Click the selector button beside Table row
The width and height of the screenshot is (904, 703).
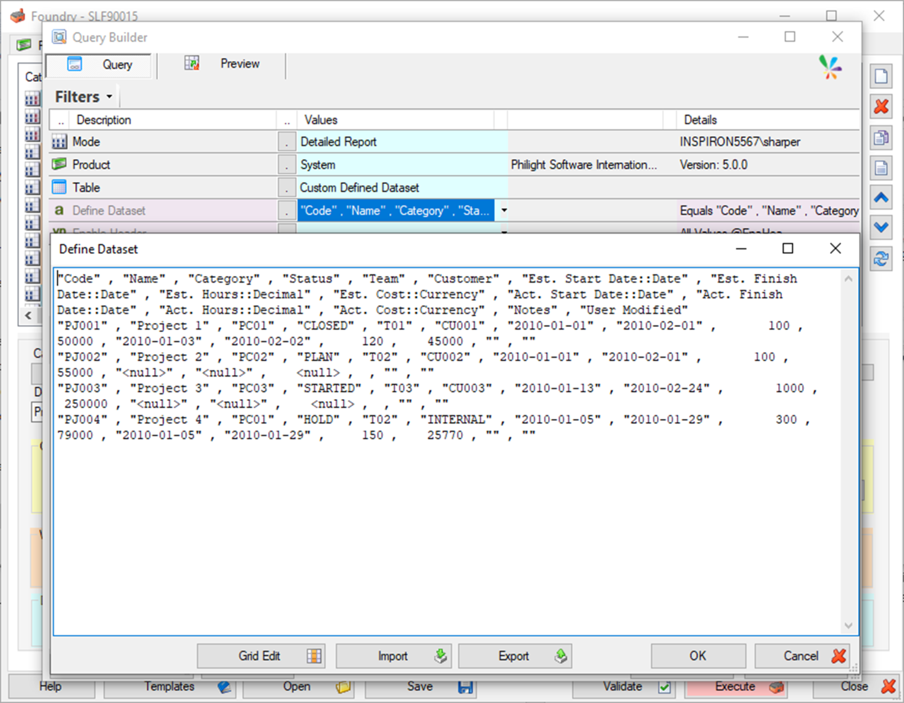tap(287, 188)
